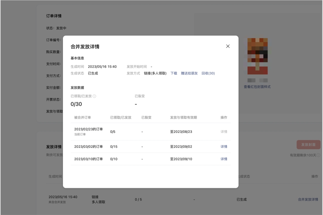Click 来自合并发放 text in background table
The width and height of the screenshot is (323, 215).
[x=57, y=202]
